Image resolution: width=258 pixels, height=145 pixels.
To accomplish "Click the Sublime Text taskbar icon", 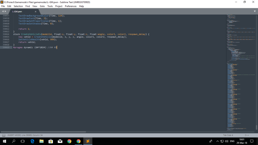I will pyautogui.click(x=88, y=141).
